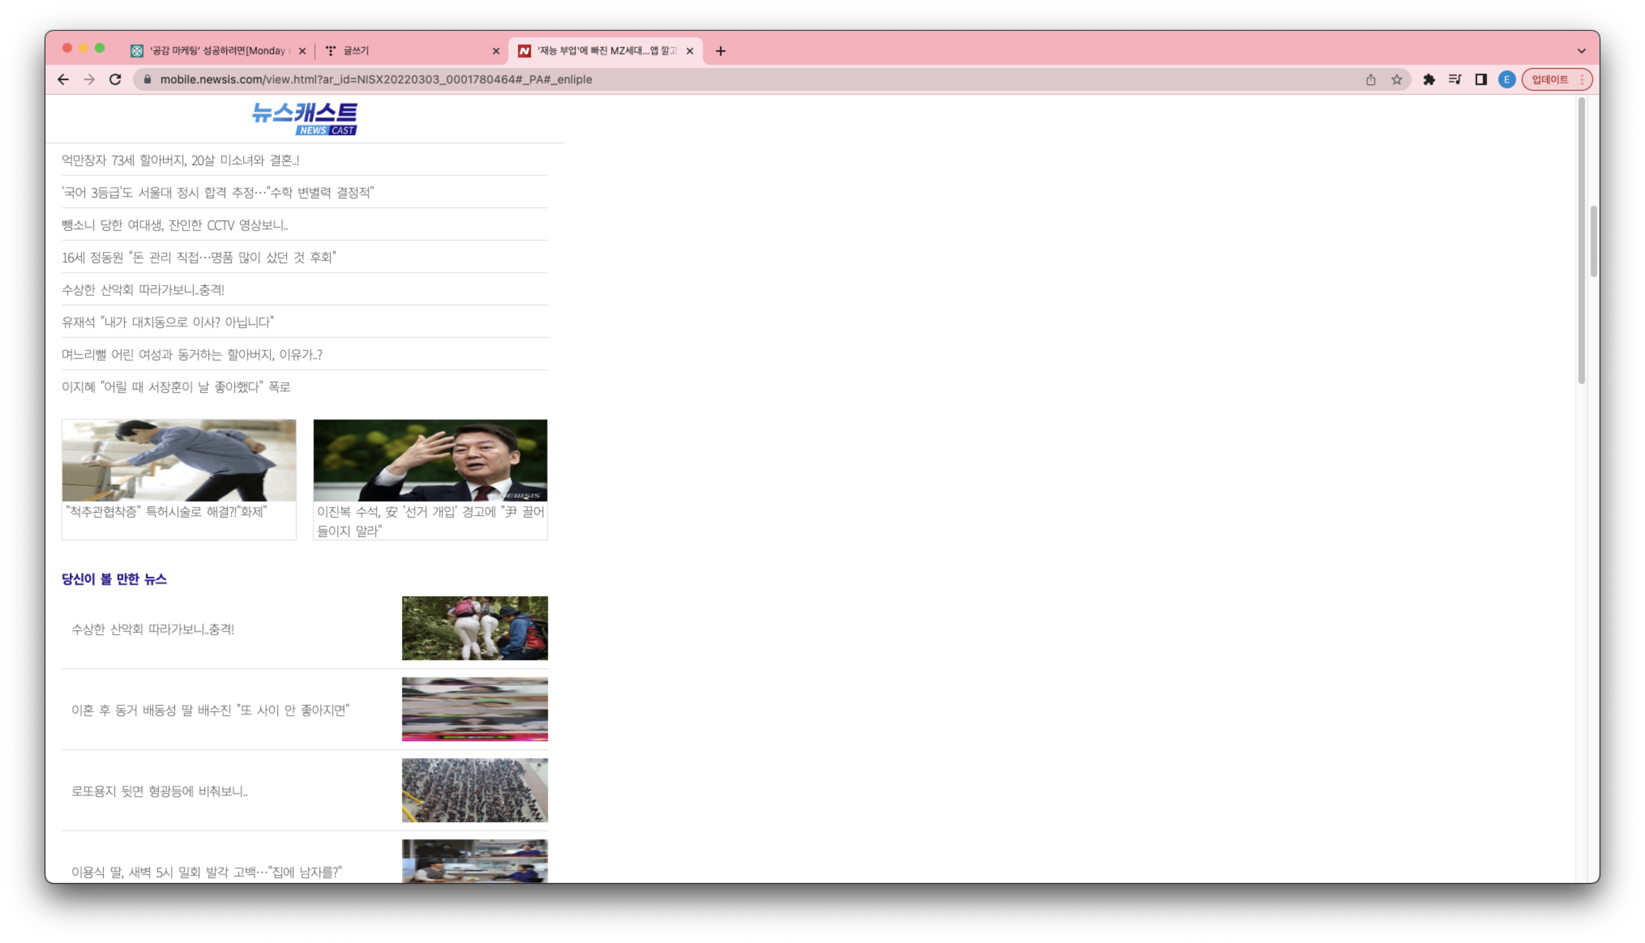
Task: Open a new tab with plus
Action: click(x=721, y=51)
